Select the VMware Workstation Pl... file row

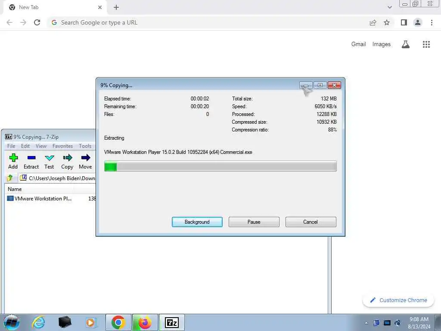[x=51, y=198]
